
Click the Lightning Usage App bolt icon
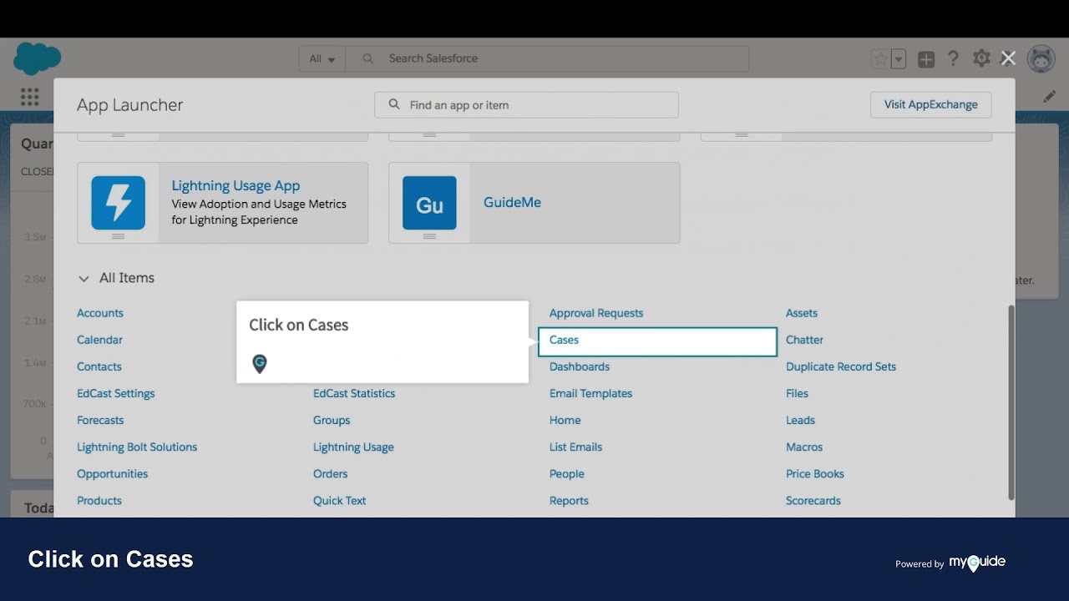118,203
